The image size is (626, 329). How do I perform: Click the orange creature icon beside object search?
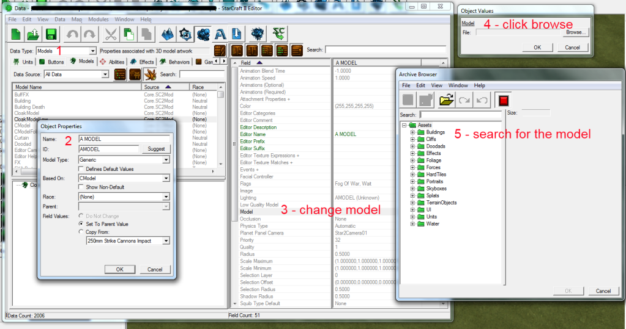tap(150, 74)
